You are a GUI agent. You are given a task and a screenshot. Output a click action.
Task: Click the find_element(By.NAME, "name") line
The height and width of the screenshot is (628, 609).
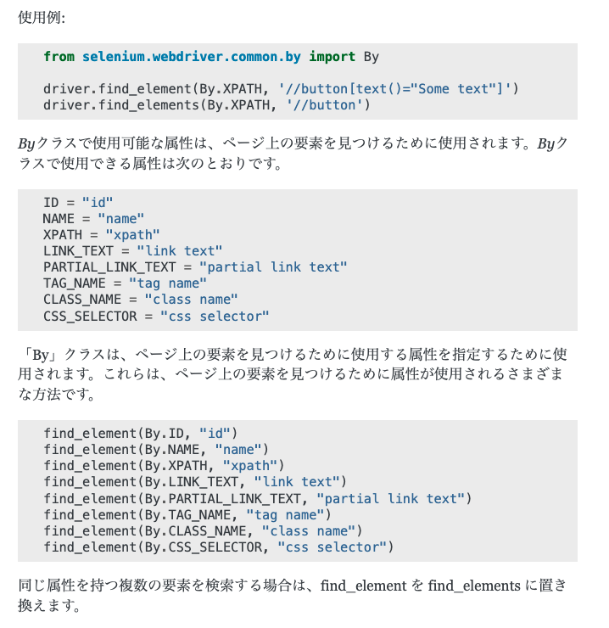coord(156,449)
